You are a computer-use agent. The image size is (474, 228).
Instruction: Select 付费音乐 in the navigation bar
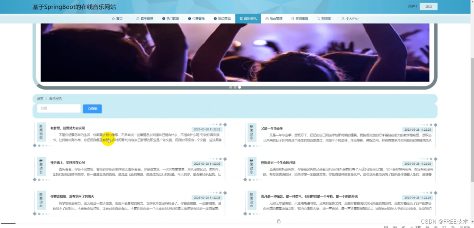click(x=196, y=19)
